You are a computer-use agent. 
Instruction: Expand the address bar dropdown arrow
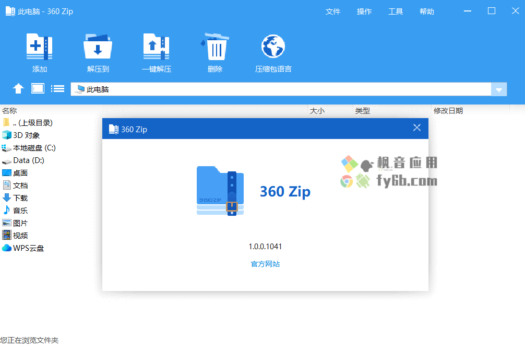pos(499,89)
